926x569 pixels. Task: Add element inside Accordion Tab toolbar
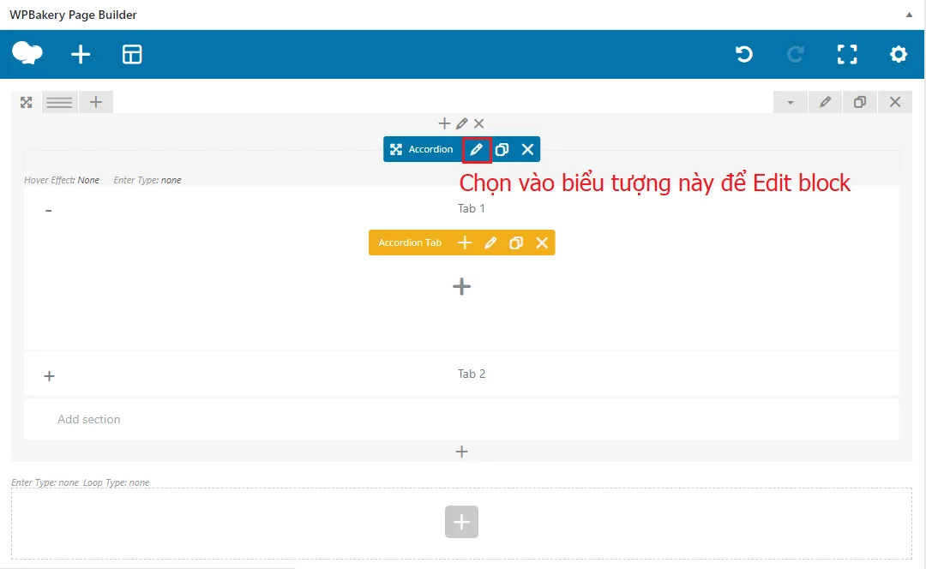point(465,243)
